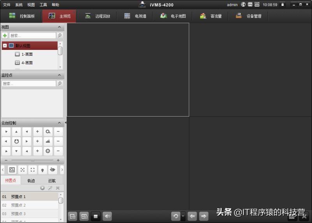Click the view search field
The image size is (312, 223).
click(32, 35)
